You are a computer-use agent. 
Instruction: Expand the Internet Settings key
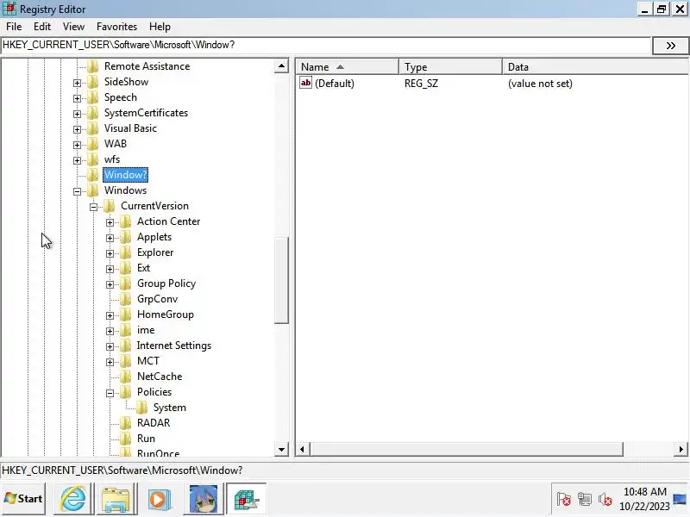tap(110, 346)
